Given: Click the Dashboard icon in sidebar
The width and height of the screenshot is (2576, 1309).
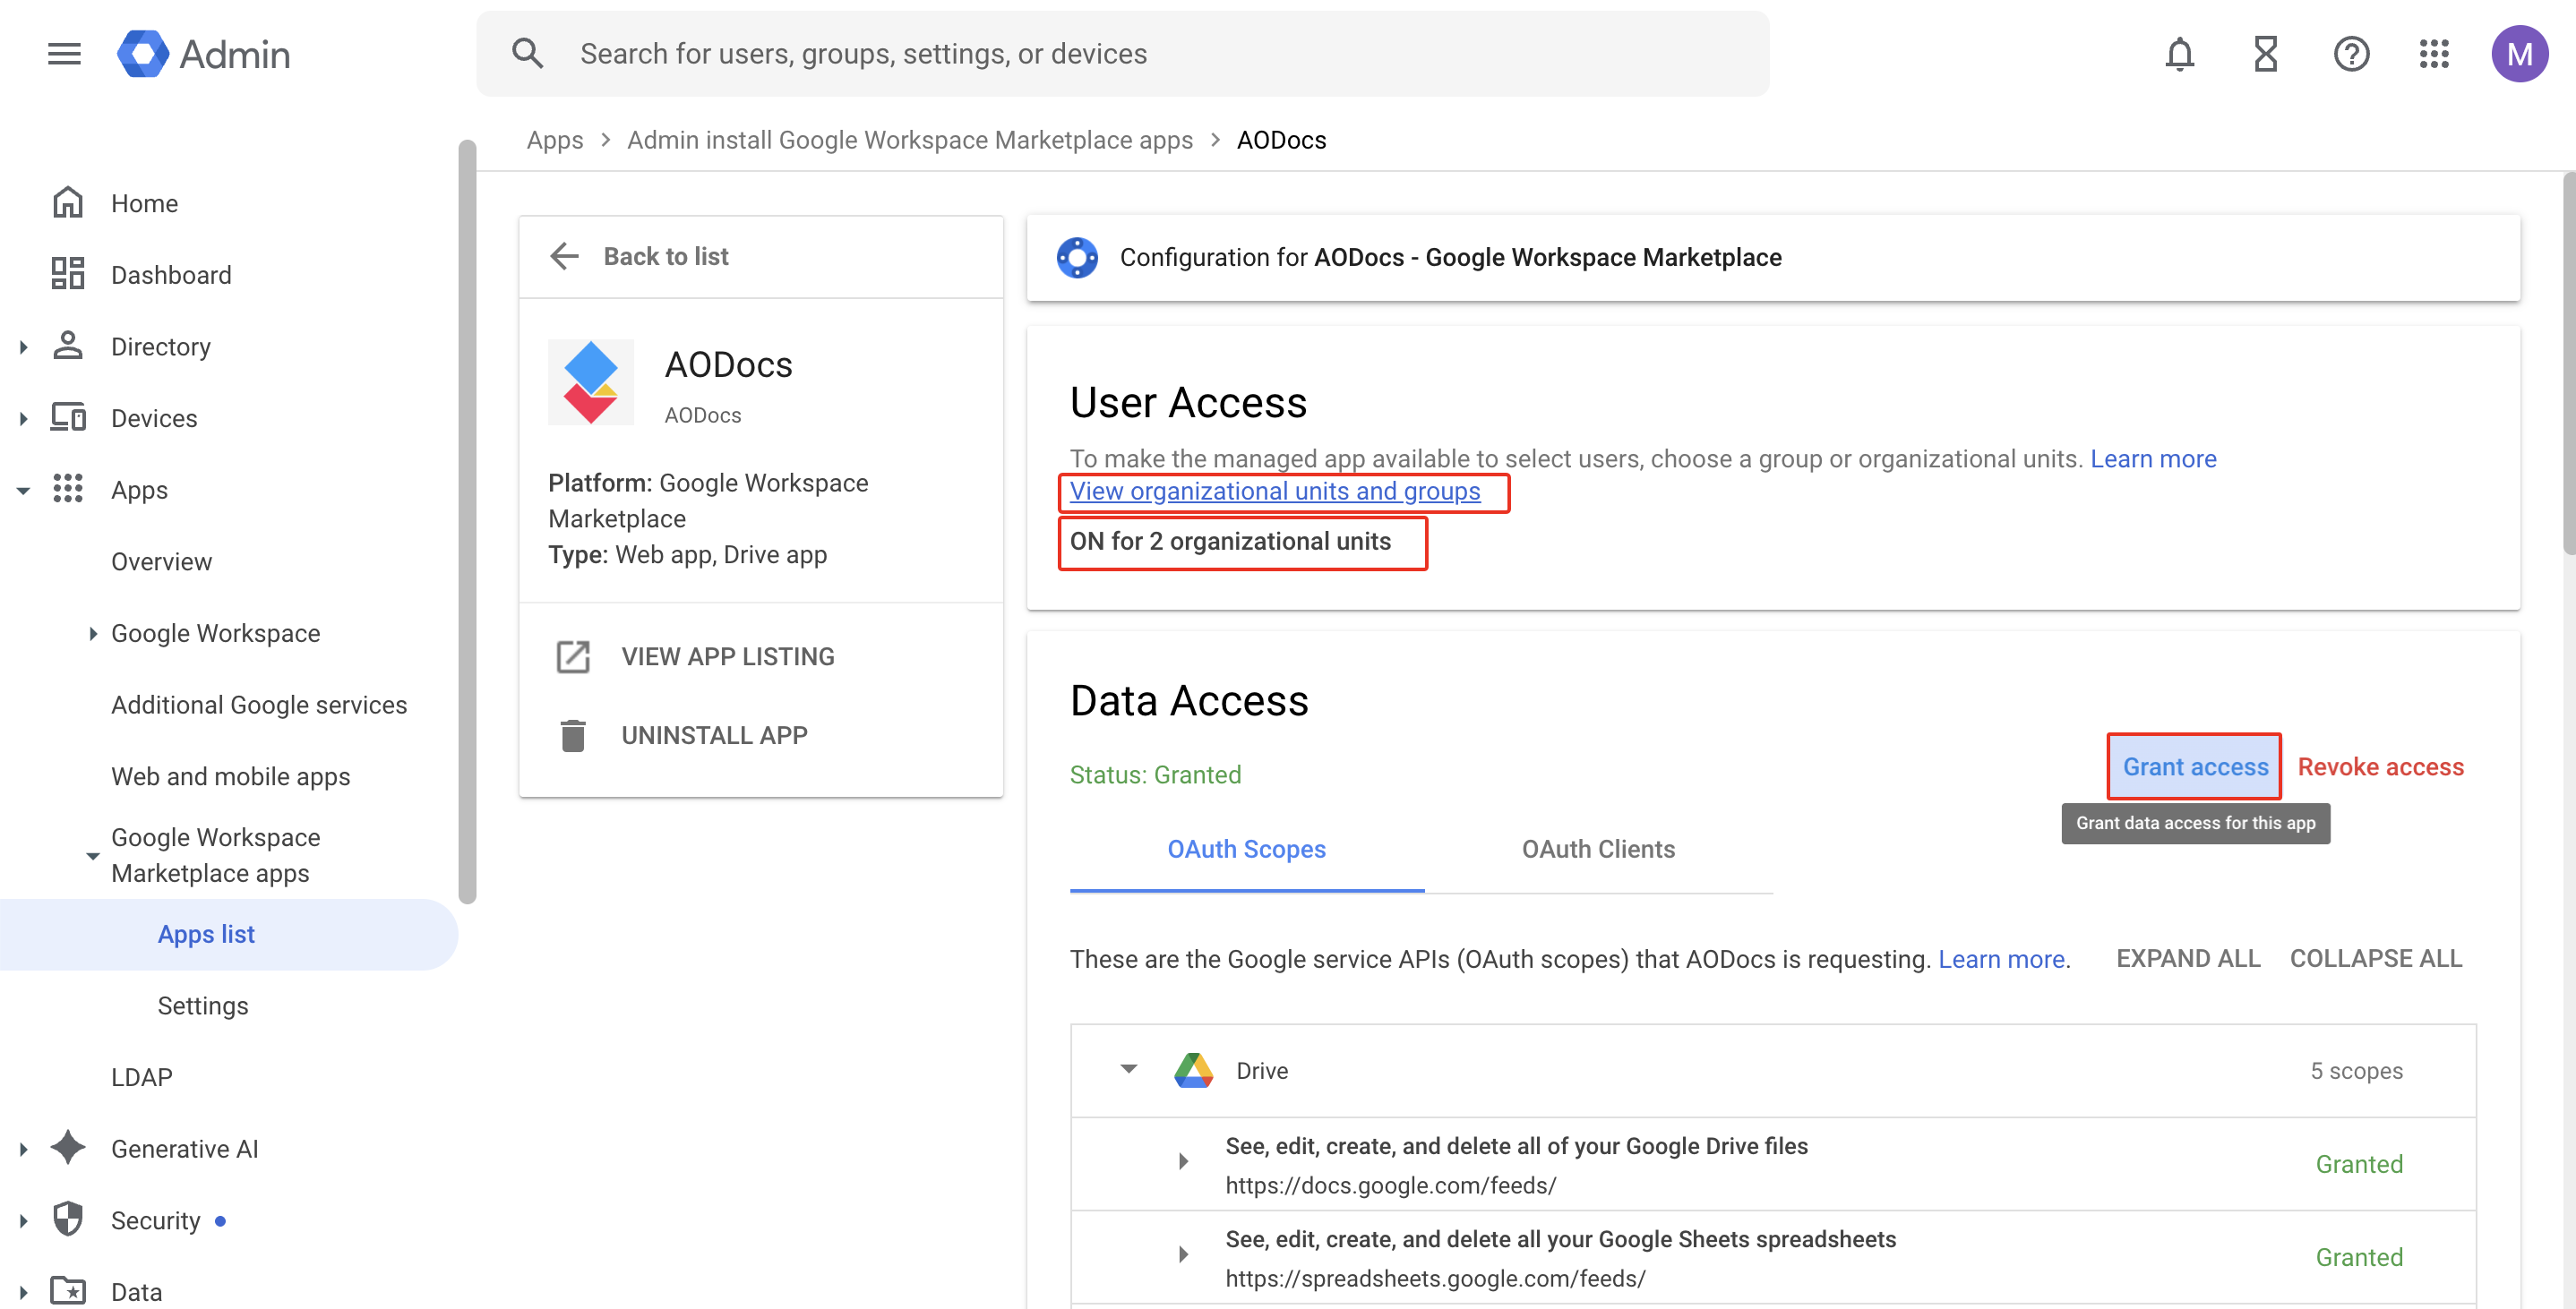Looking at the screenshot, I should (x=67, y=274).
